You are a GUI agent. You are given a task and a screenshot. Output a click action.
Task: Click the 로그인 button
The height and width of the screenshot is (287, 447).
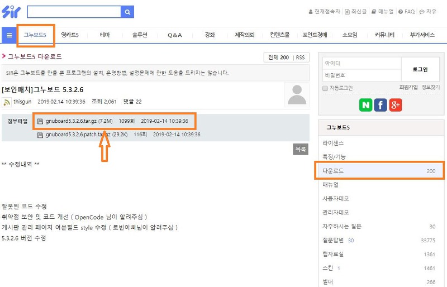(x=420, y=69)
